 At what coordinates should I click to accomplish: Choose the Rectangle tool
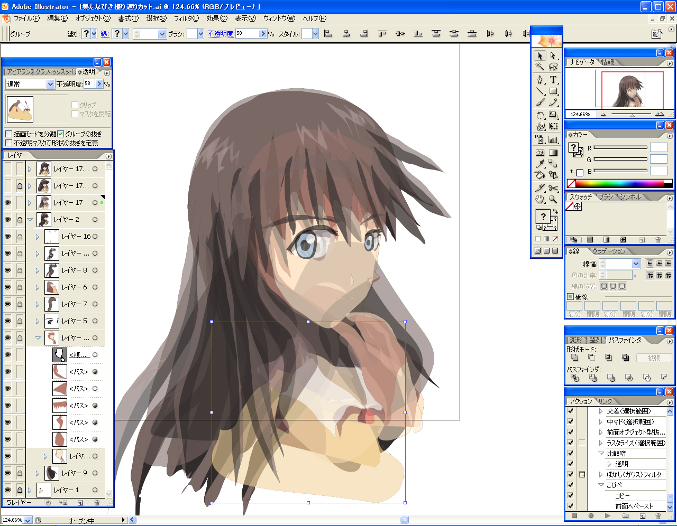pos(553,91)
